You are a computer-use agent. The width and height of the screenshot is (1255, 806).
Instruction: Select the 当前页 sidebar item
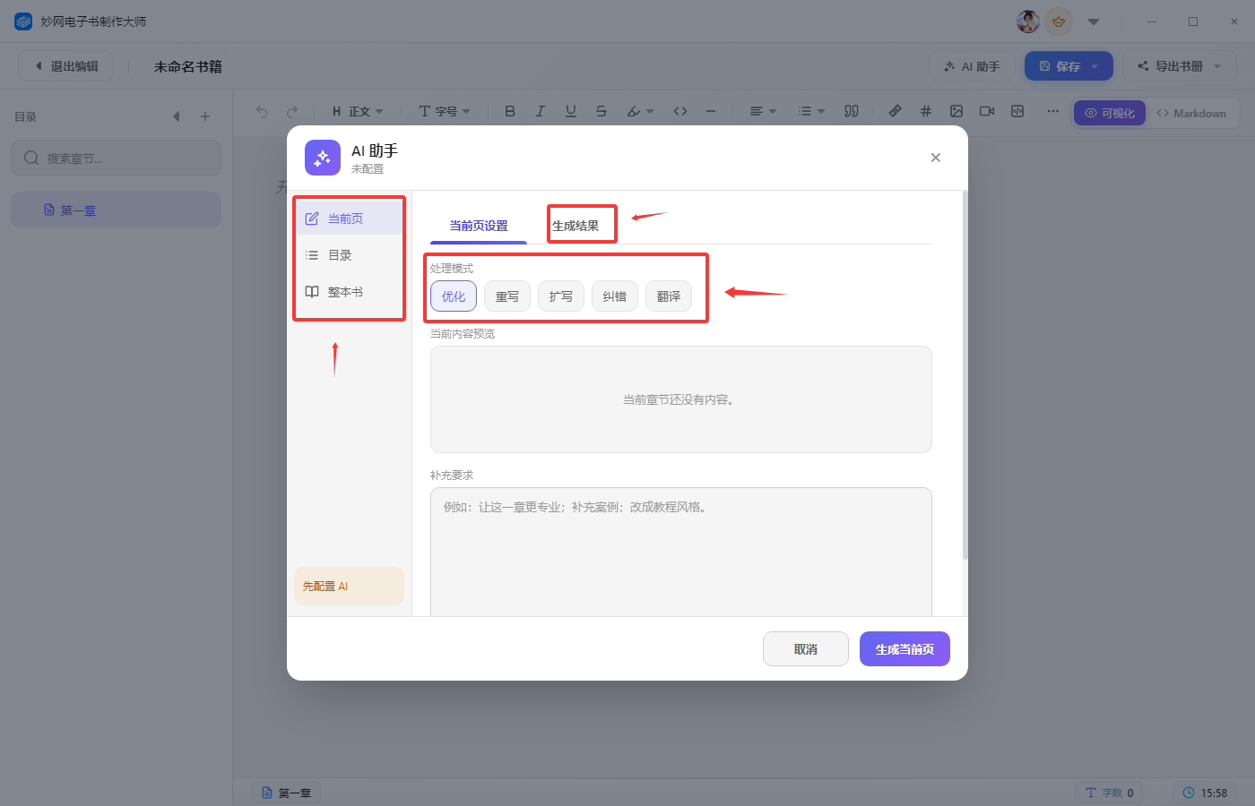point(349,219)
